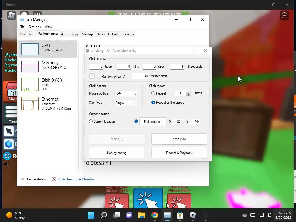Open the Windows Start menu
This screenshot has height=222, width=296.
pyautogui.click(x=91, y=215)
